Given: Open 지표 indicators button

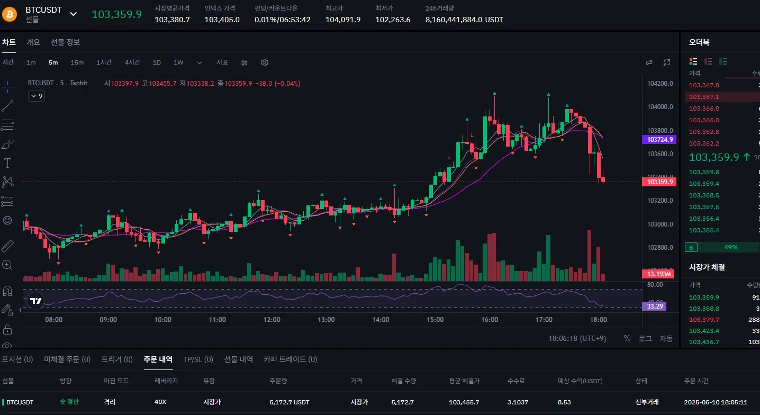Looking at the screenshot, I should tap(222, 62).
